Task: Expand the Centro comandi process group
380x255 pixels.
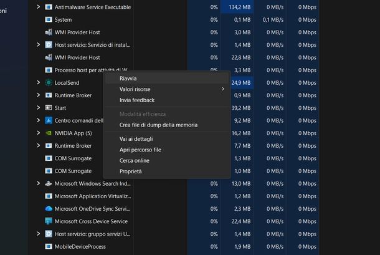Action: 38,120
